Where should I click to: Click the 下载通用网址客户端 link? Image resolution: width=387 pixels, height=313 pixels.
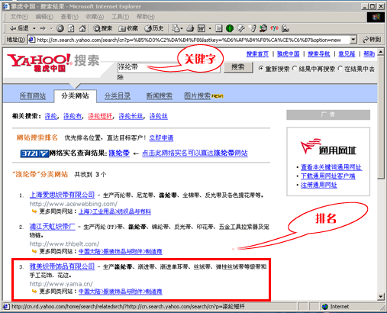click(328, 176)
